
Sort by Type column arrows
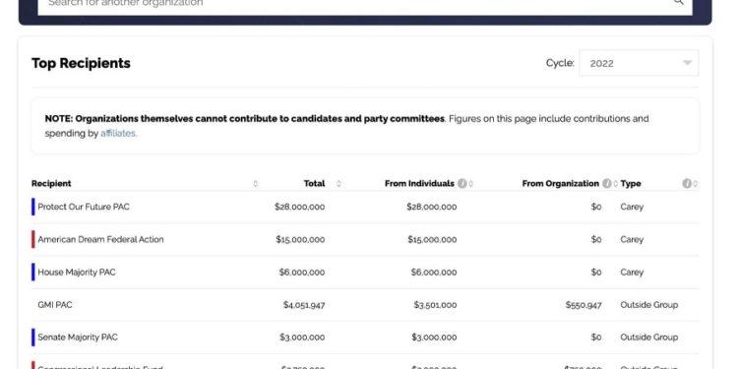[x=695, y=184]
